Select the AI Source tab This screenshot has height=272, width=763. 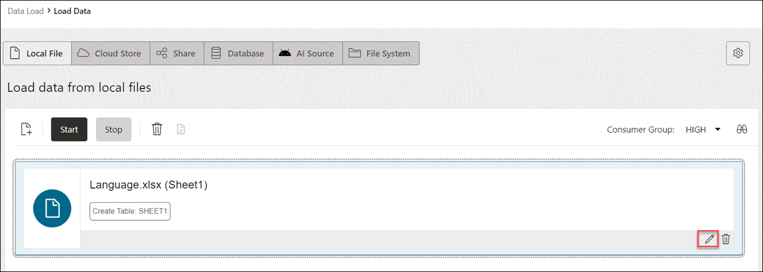[307, 53]
